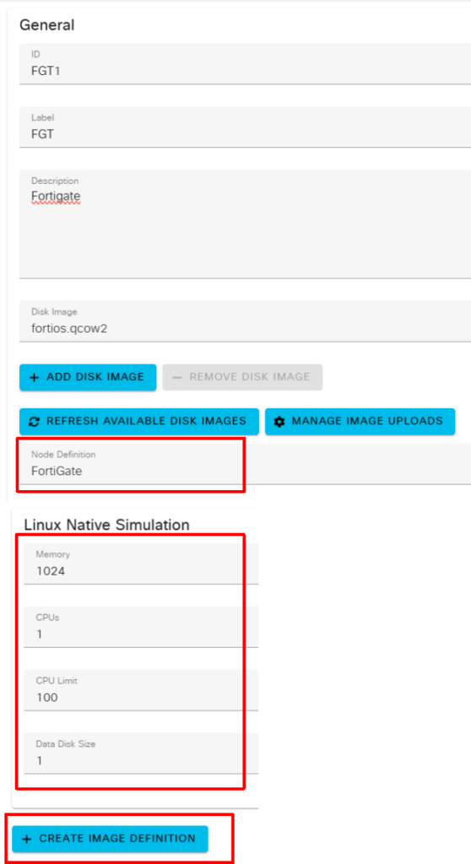The image size is (471, 864).
Task: Click the minus icon on Remove Disk Image
Action: point(177,377)
